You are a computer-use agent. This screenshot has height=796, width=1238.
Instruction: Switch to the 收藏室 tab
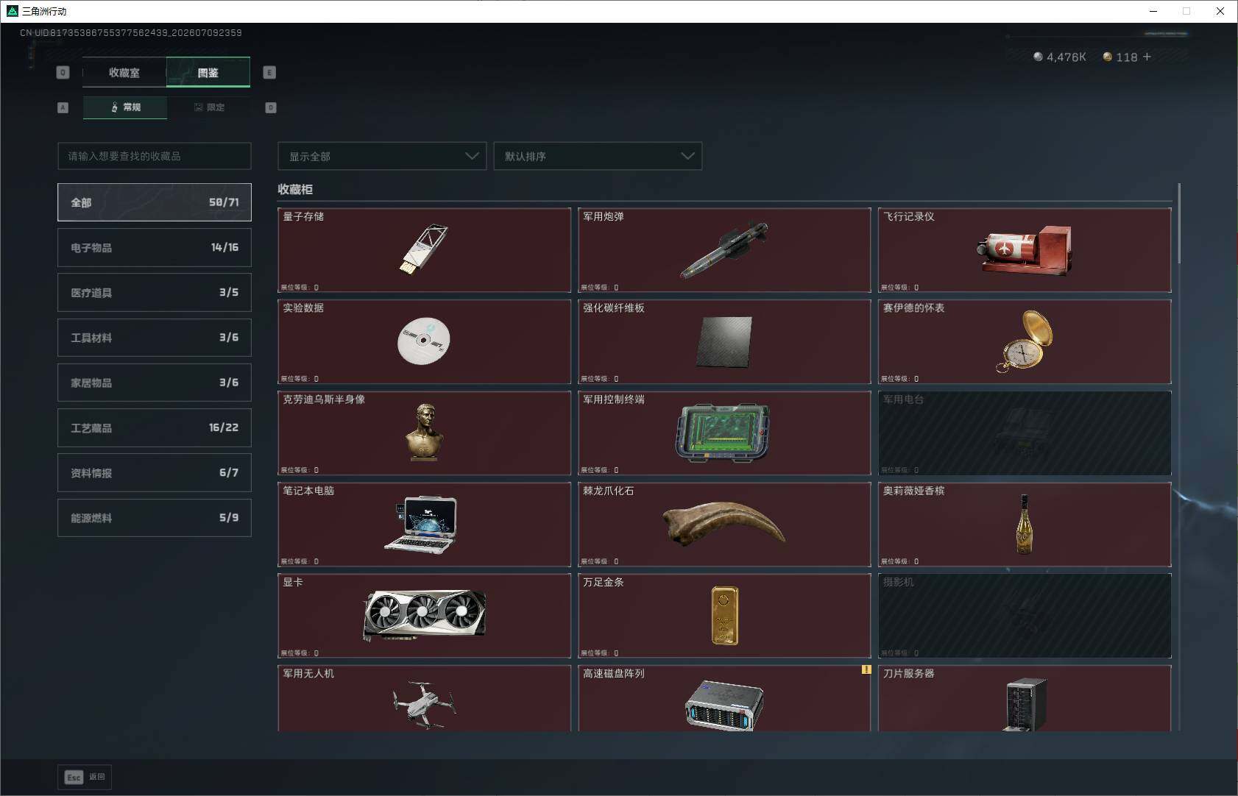[x=124, y=72]
